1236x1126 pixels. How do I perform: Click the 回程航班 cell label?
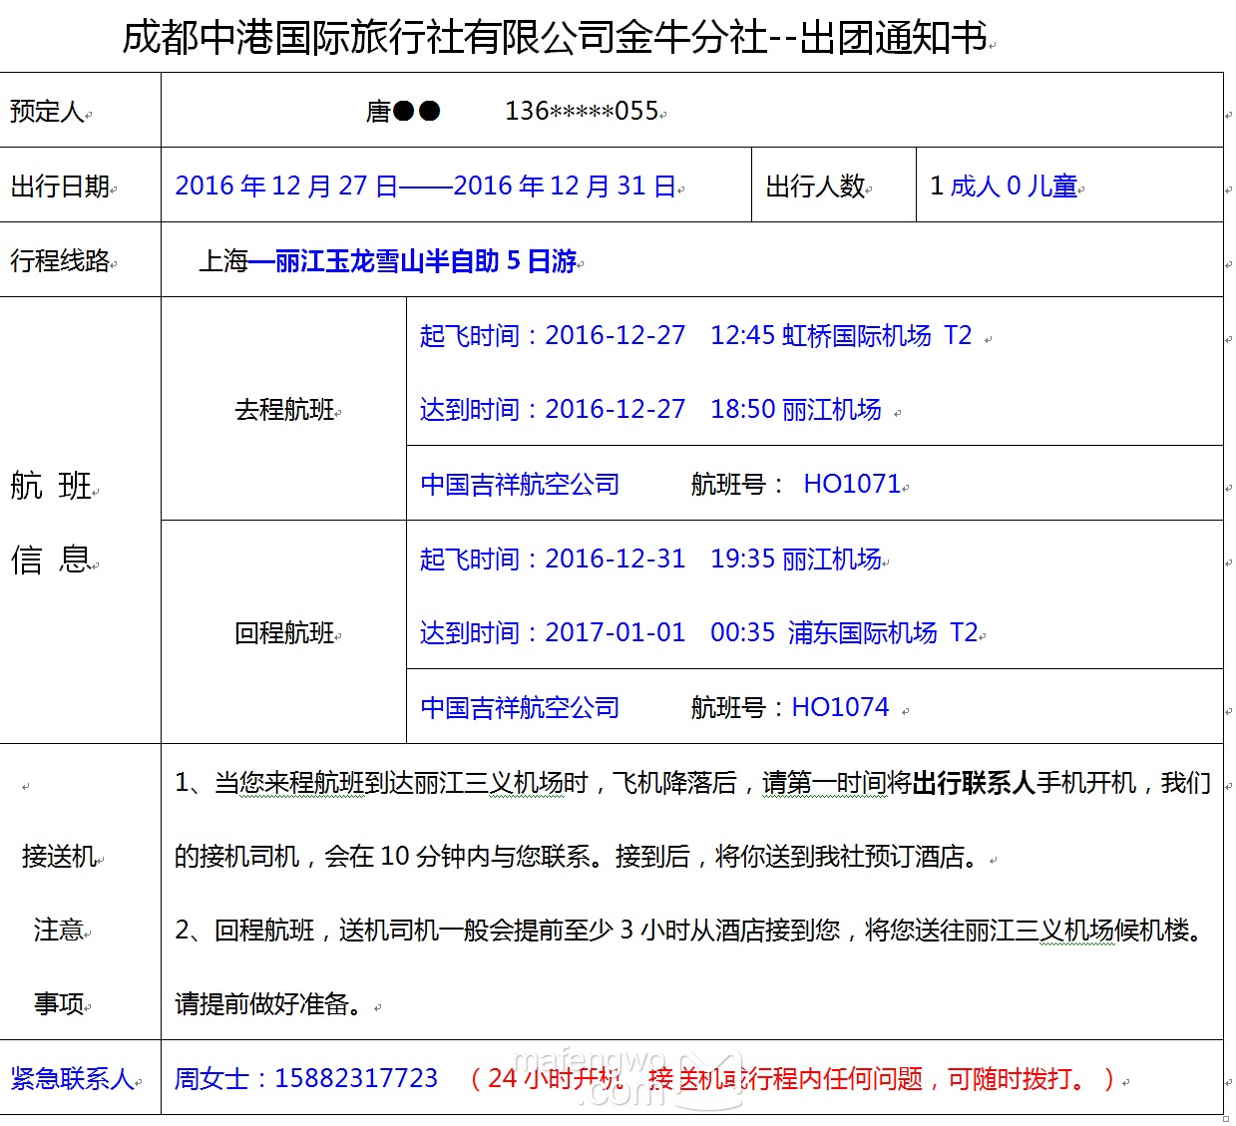[x=284, y=633]
